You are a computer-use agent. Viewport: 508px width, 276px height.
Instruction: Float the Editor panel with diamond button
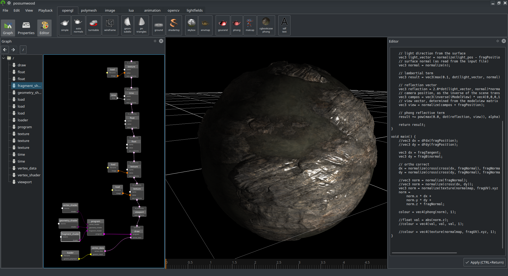point(497,41)
